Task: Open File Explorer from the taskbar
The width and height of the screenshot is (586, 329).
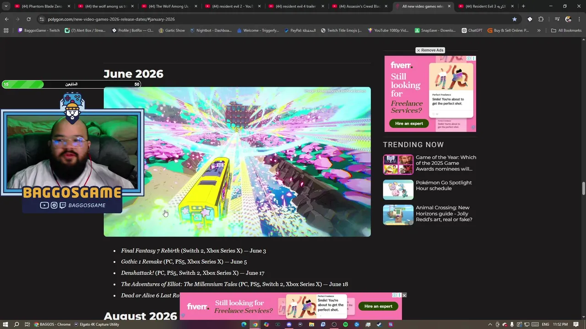Action: click(311, 324)
